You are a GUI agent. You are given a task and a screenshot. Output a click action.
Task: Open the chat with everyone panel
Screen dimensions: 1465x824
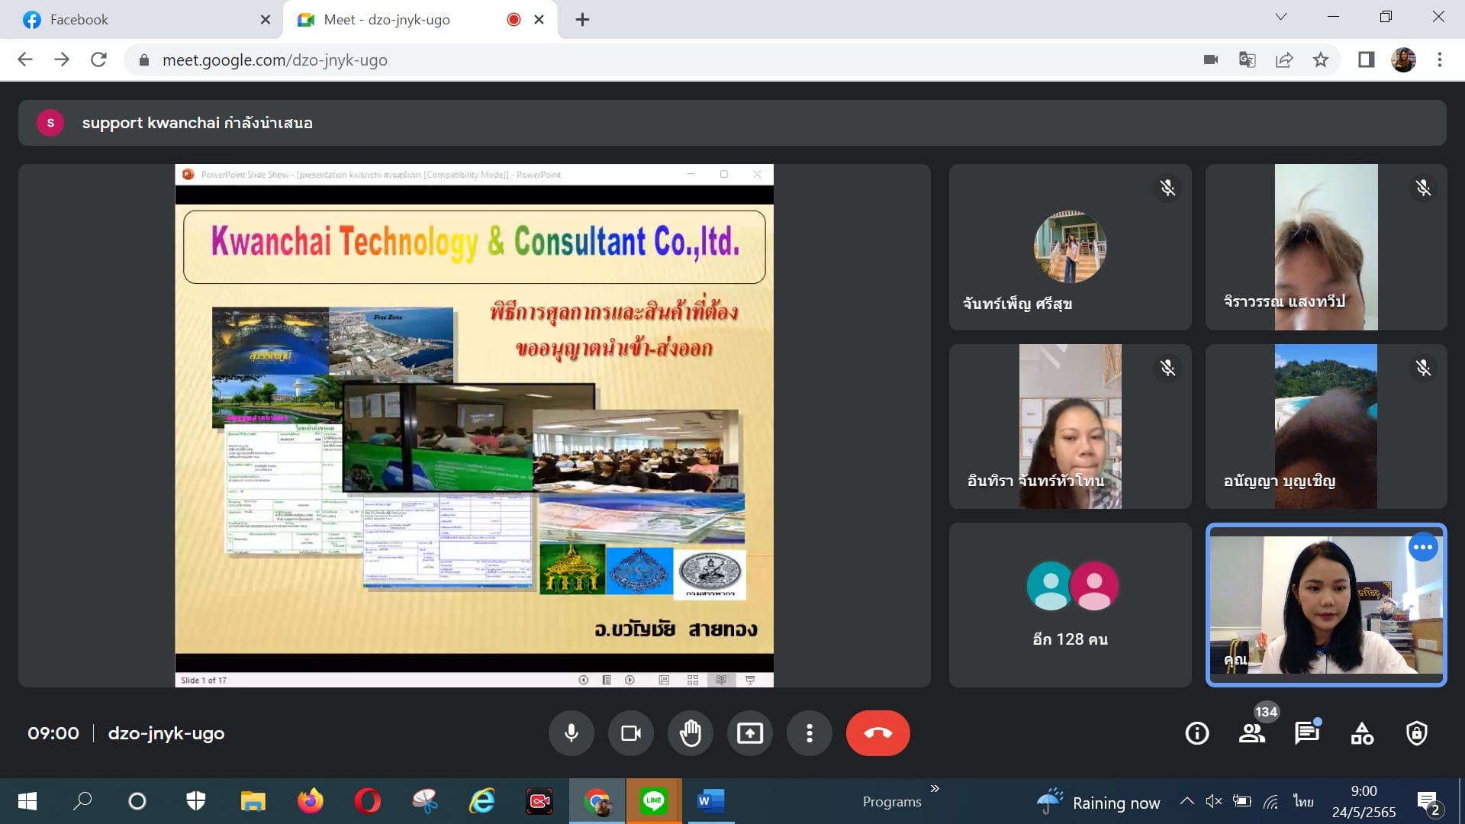coord(1306,733)
